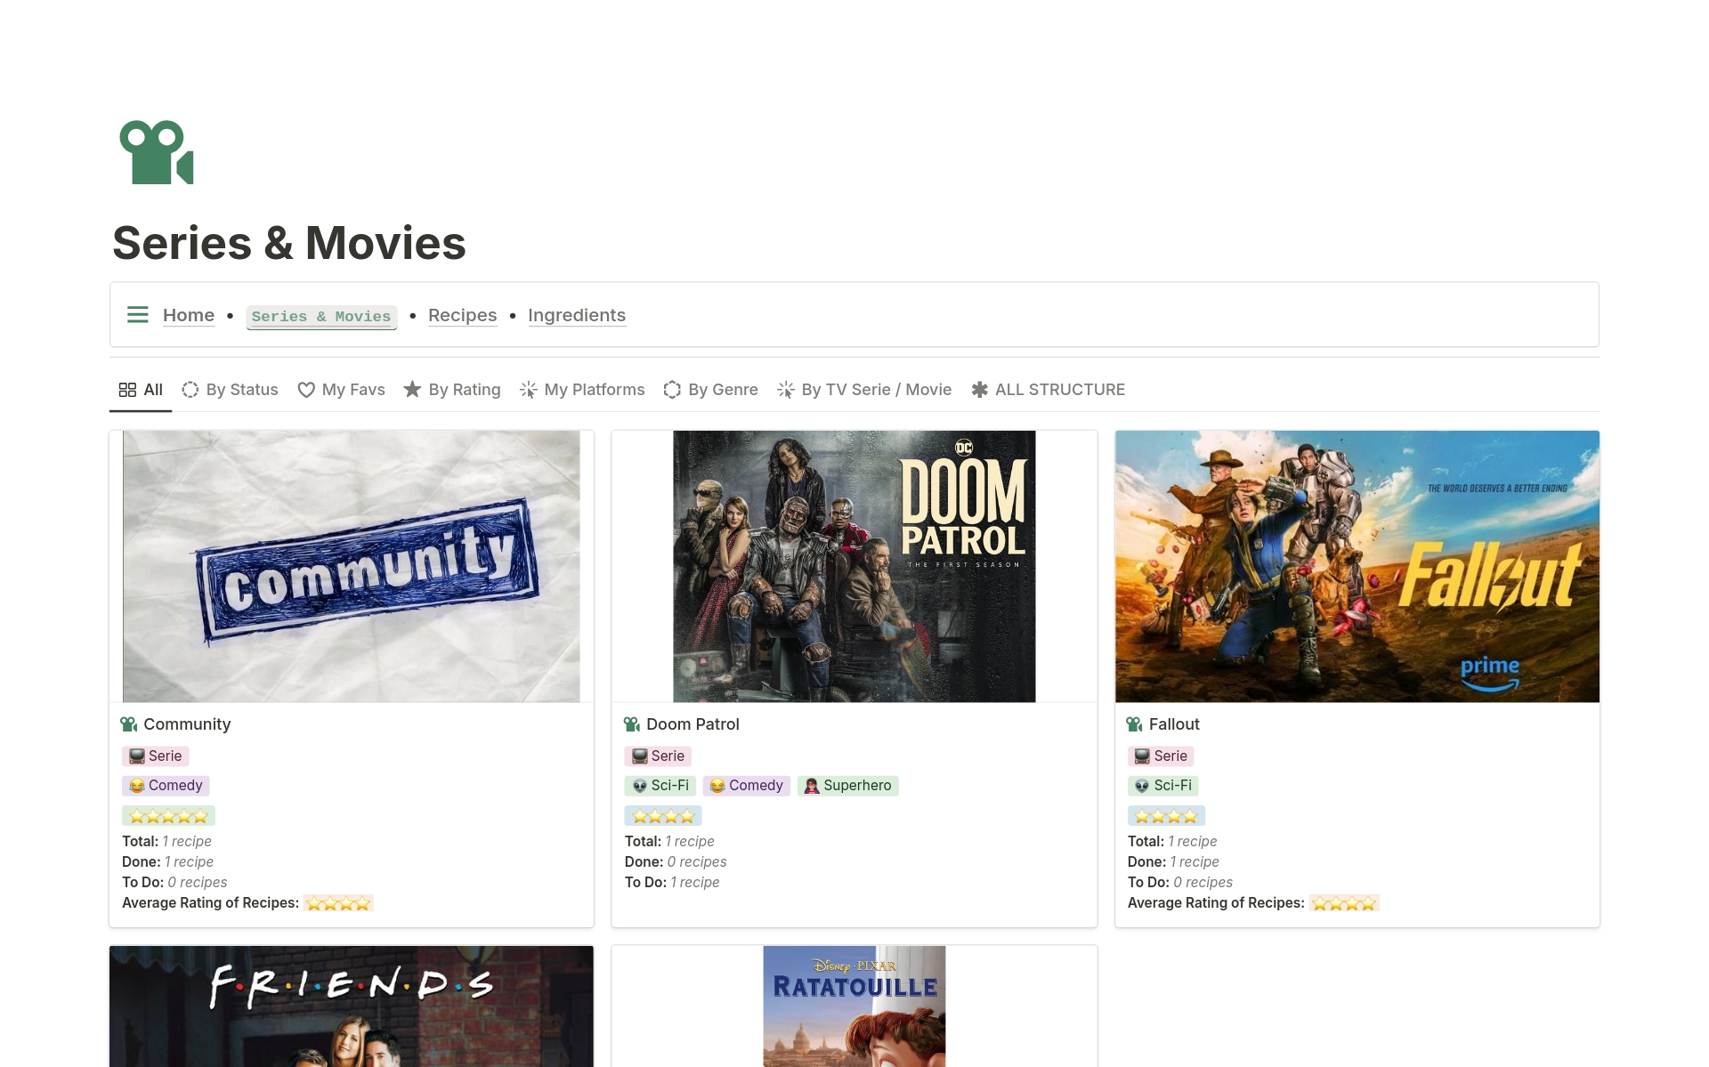Open the Fallout card by its title
1709x1067 pixels.
pyautogui.click(x=1174, y=723)
